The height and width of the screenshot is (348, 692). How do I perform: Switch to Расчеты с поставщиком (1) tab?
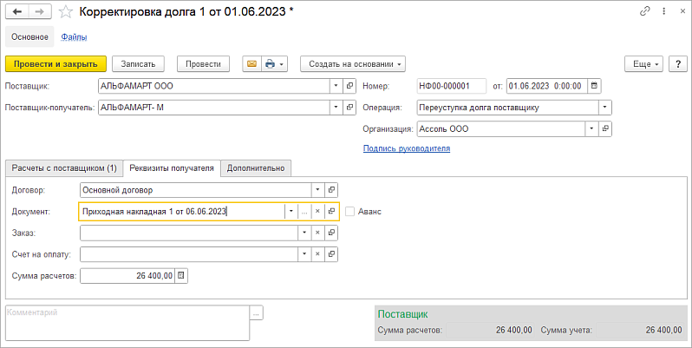63,167
